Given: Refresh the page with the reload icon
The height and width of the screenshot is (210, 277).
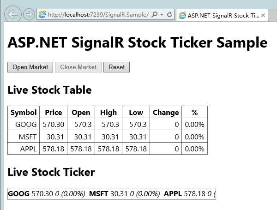Looking at the screenshot, I should pos(169,14).
